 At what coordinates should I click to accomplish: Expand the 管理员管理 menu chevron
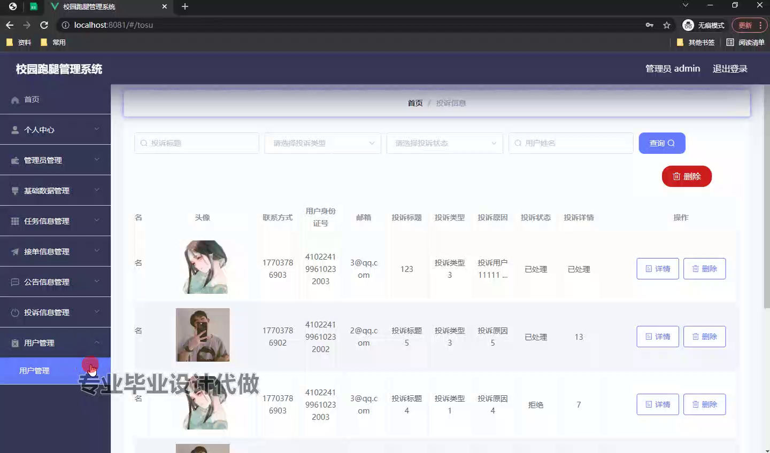pos(97,160)
